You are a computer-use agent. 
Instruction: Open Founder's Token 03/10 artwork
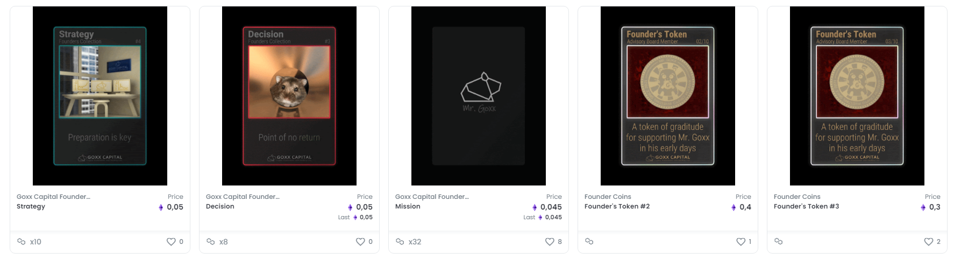(857, 96)
